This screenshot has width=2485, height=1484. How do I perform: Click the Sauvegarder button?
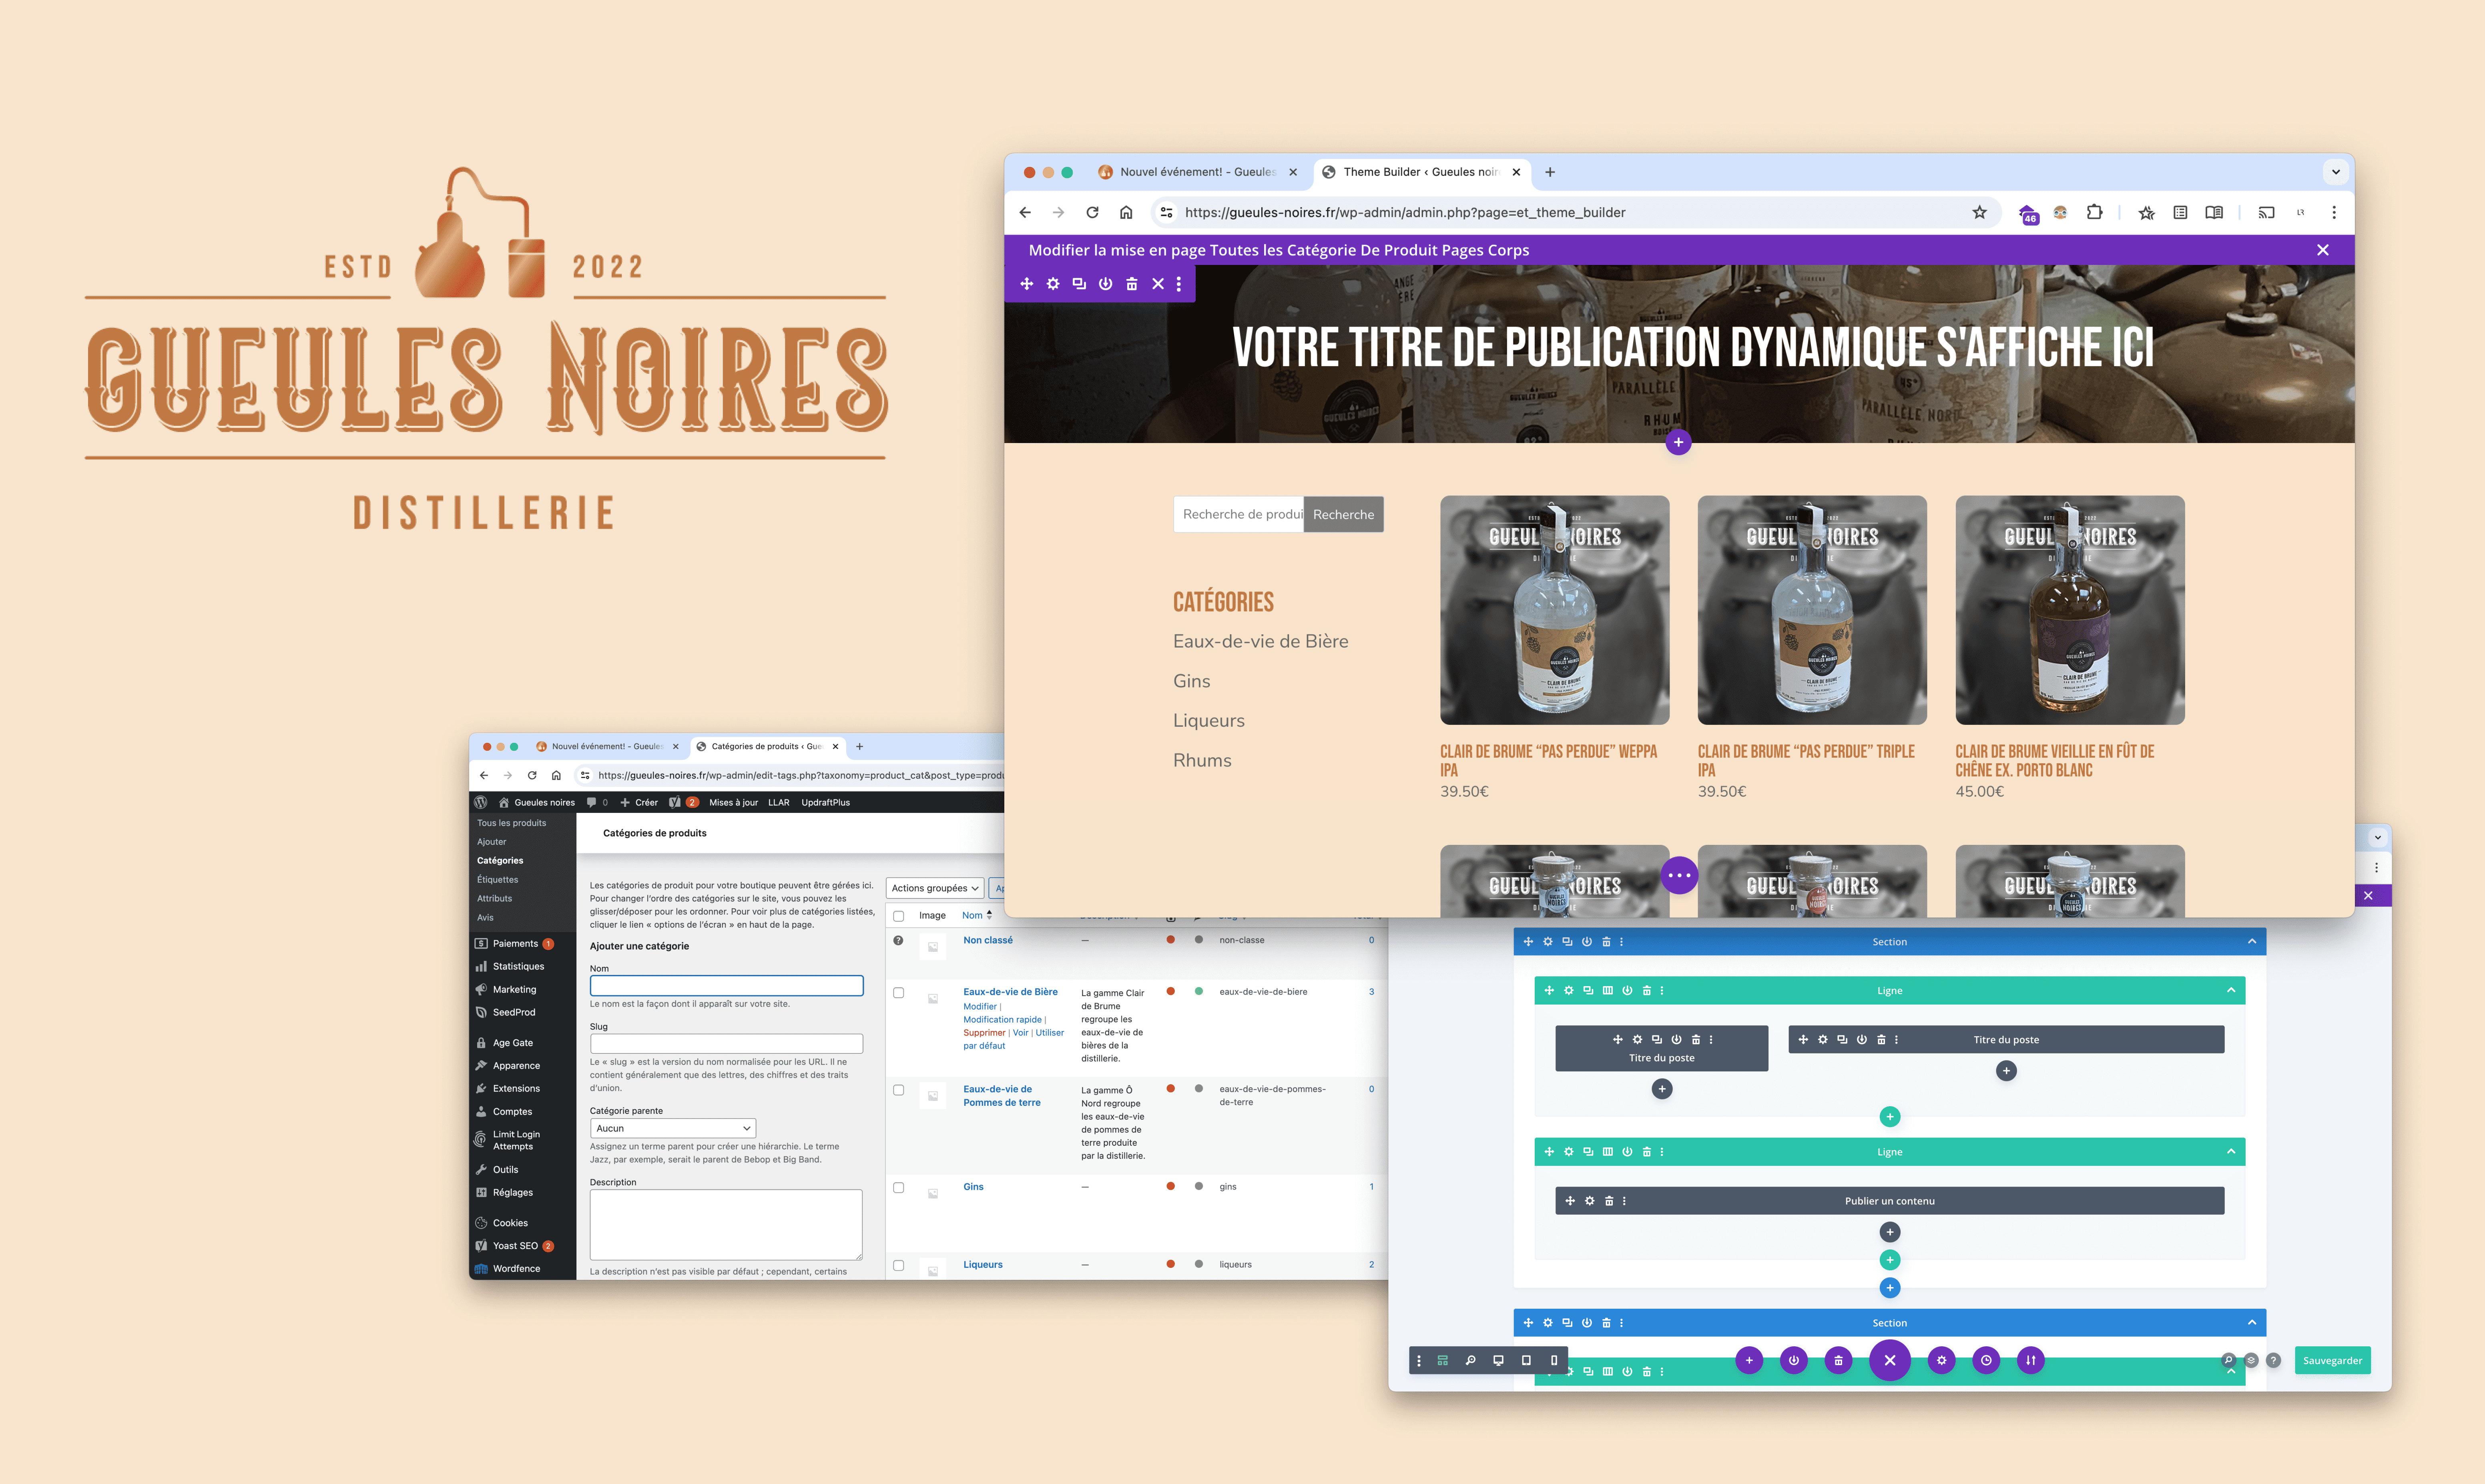point(2332,1360)
